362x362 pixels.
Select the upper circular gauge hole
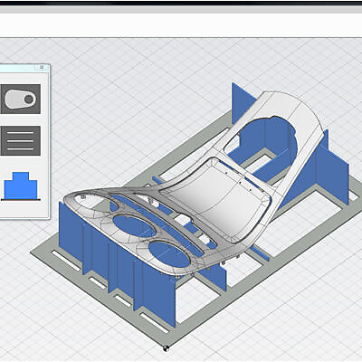(135, 226)
